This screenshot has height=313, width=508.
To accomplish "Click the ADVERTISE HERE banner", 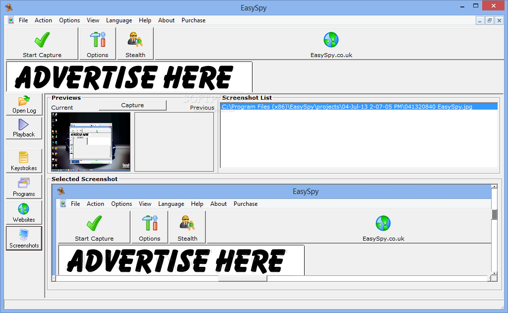I will (129, 77).
